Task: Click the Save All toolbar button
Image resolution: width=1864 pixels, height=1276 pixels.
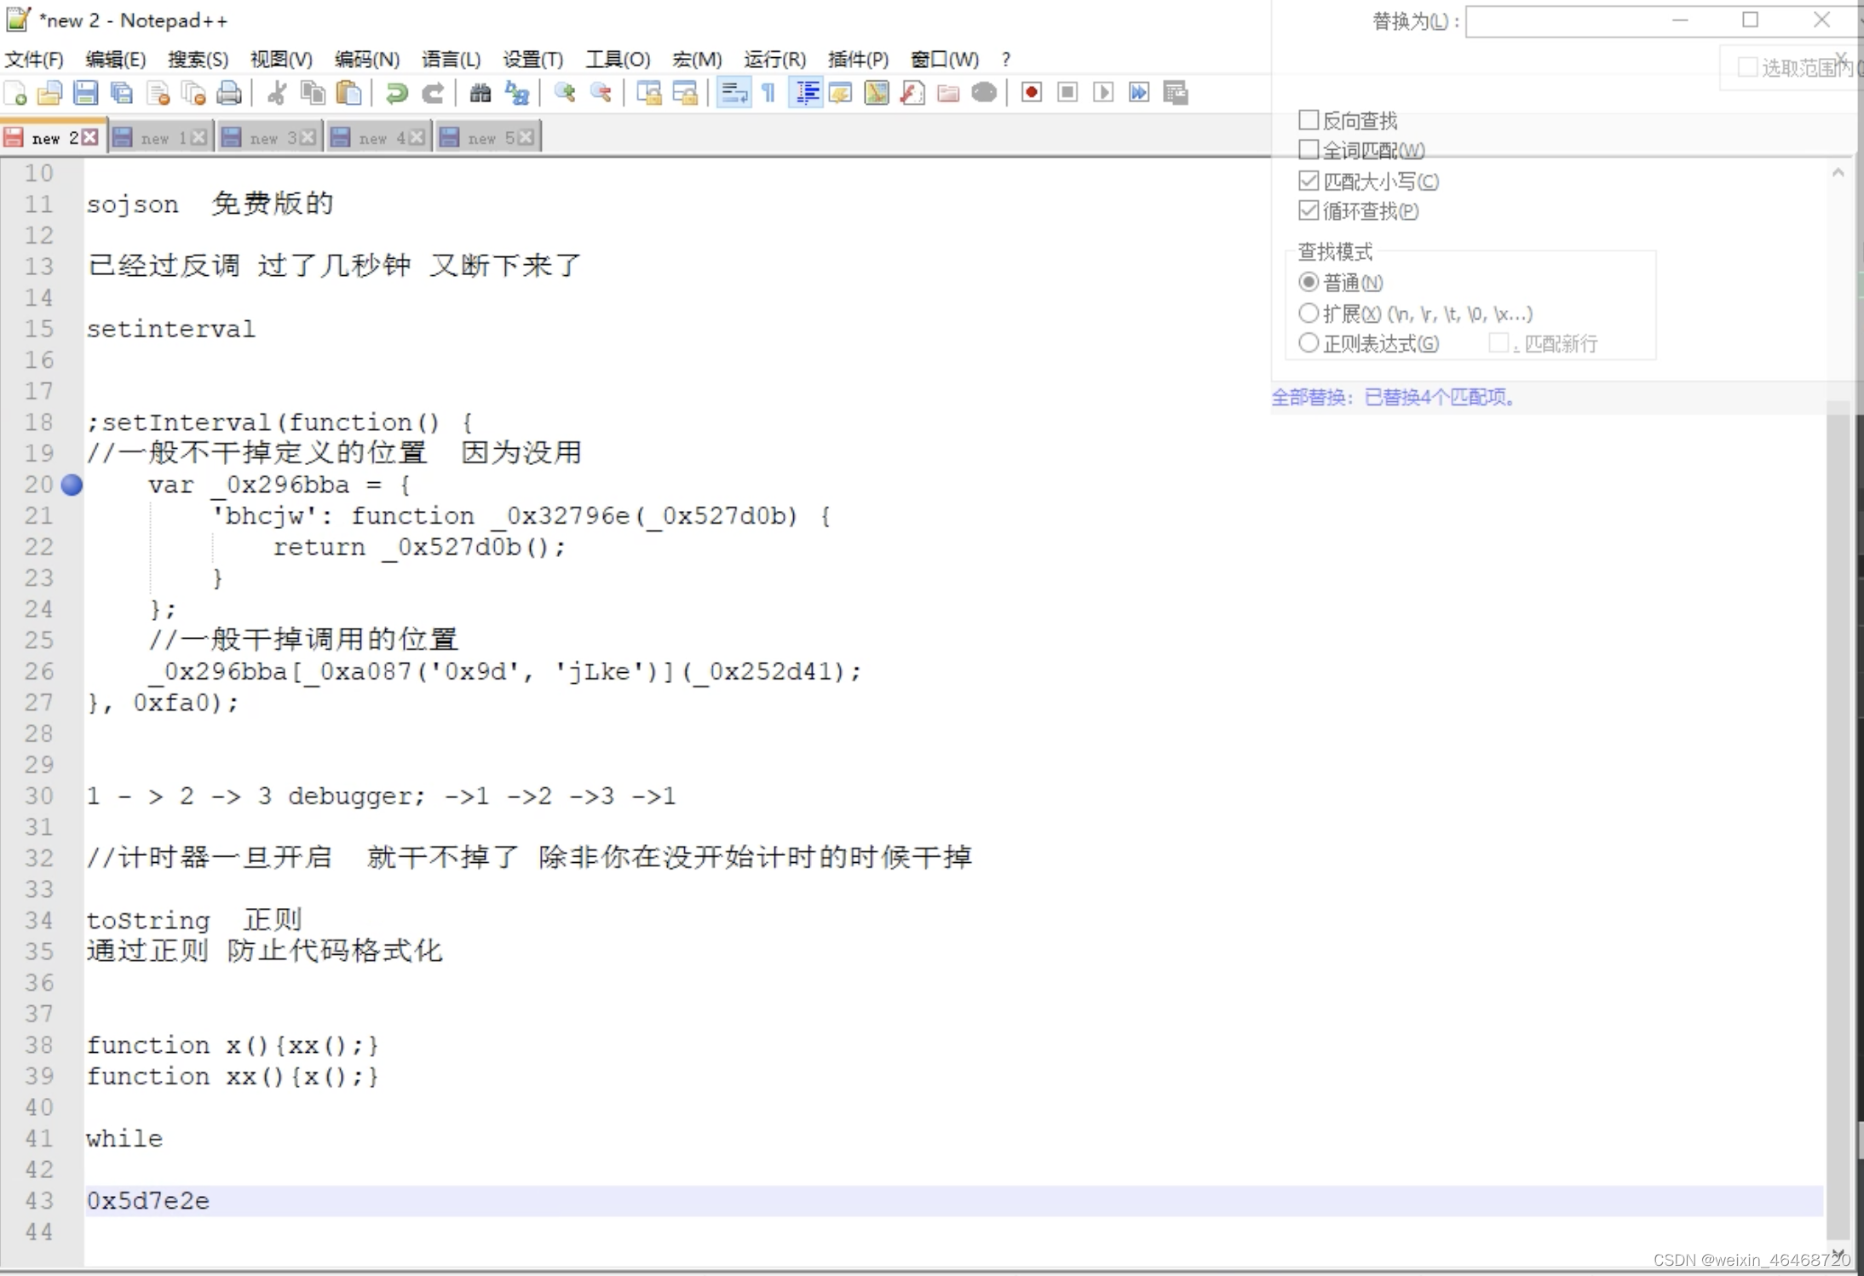Action: tap(122, 93)
